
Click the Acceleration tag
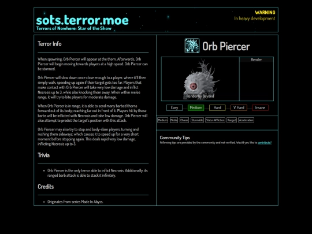pos(246,120)
